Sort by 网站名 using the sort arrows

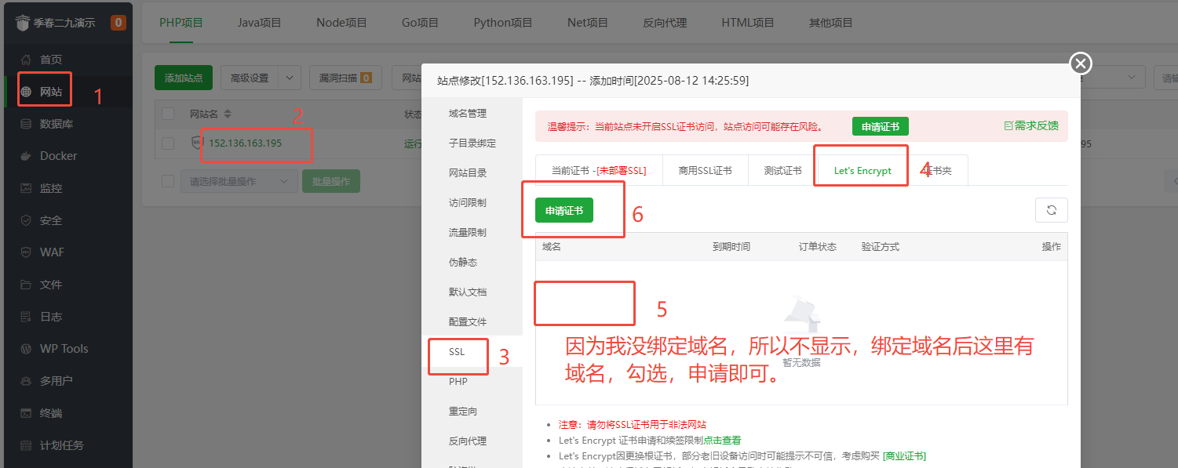[227, 114]
